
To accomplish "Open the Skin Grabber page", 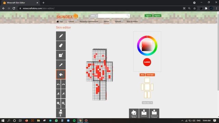I will (132, 22).
